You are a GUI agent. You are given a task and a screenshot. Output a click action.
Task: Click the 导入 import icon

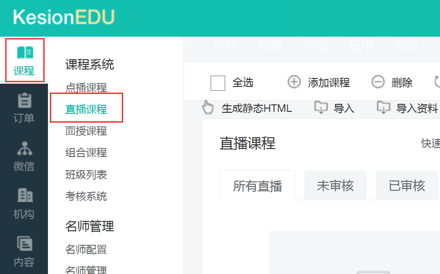(x=321, y=108)
